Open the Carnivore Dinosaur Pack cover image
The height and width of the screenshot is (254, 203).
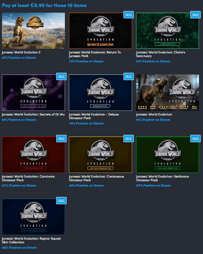click(x=33, y=155)
